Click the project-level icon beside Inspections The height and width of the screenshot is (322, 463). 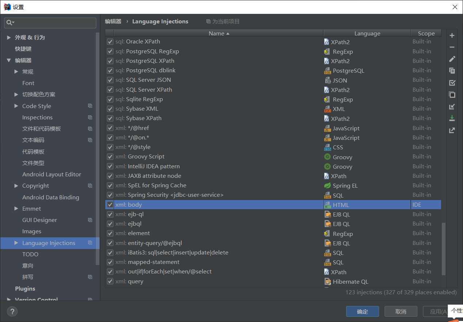pos(90,117)
